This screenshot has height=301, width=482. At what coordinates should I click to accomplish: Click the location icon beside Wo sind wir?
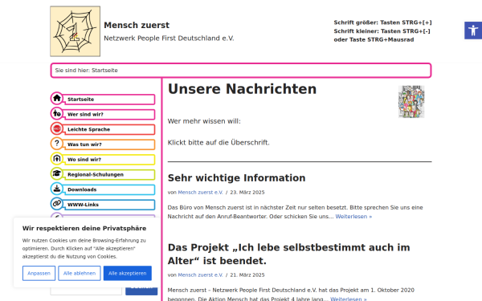[x=57, y=158]
